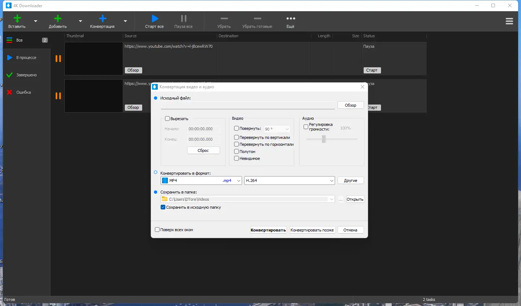Switch to the Ошибка filter
521x306 pixels.
[24, 92]
